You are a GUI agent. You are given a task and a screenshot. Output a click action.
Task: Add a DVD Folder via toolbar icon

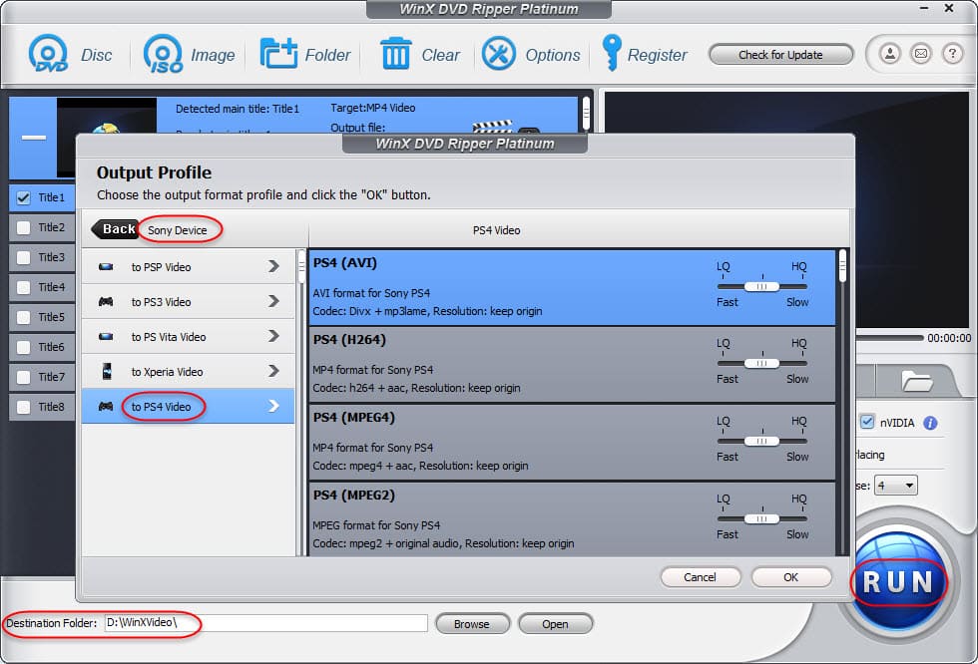pyautogui.click(x=278, y=54)
